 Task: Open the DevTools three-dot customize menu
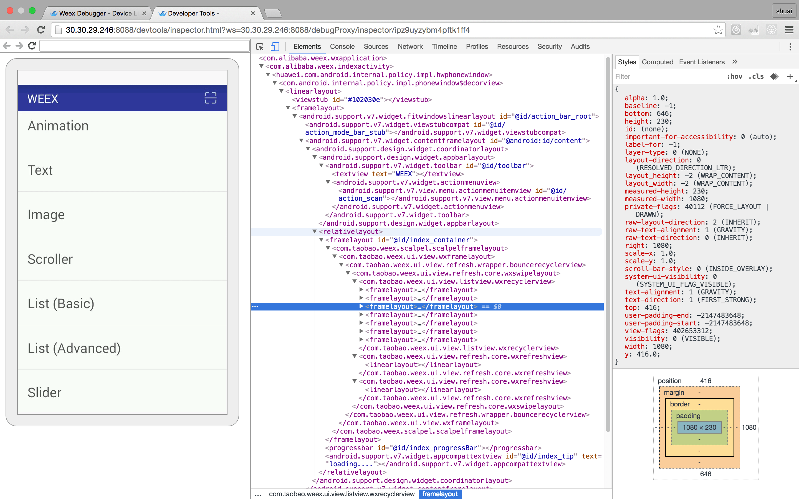tap(790, 47)
